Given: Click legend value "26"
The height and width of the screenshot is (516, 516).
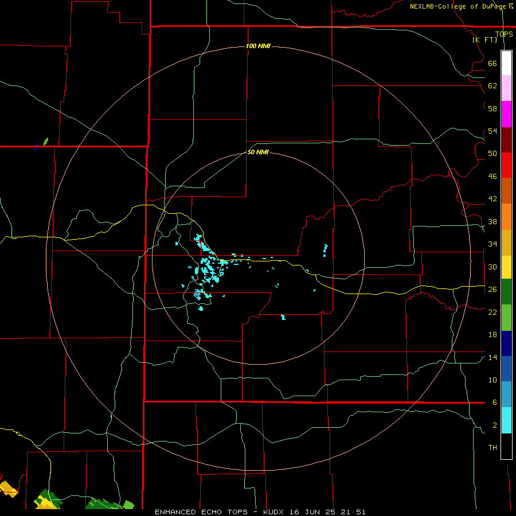Looking at the screenshot, I should tap(492, 290).
